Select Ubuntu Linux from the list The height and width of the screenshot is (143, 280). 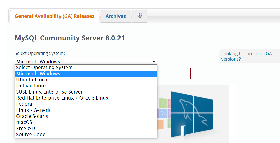(x=86, y=80)
